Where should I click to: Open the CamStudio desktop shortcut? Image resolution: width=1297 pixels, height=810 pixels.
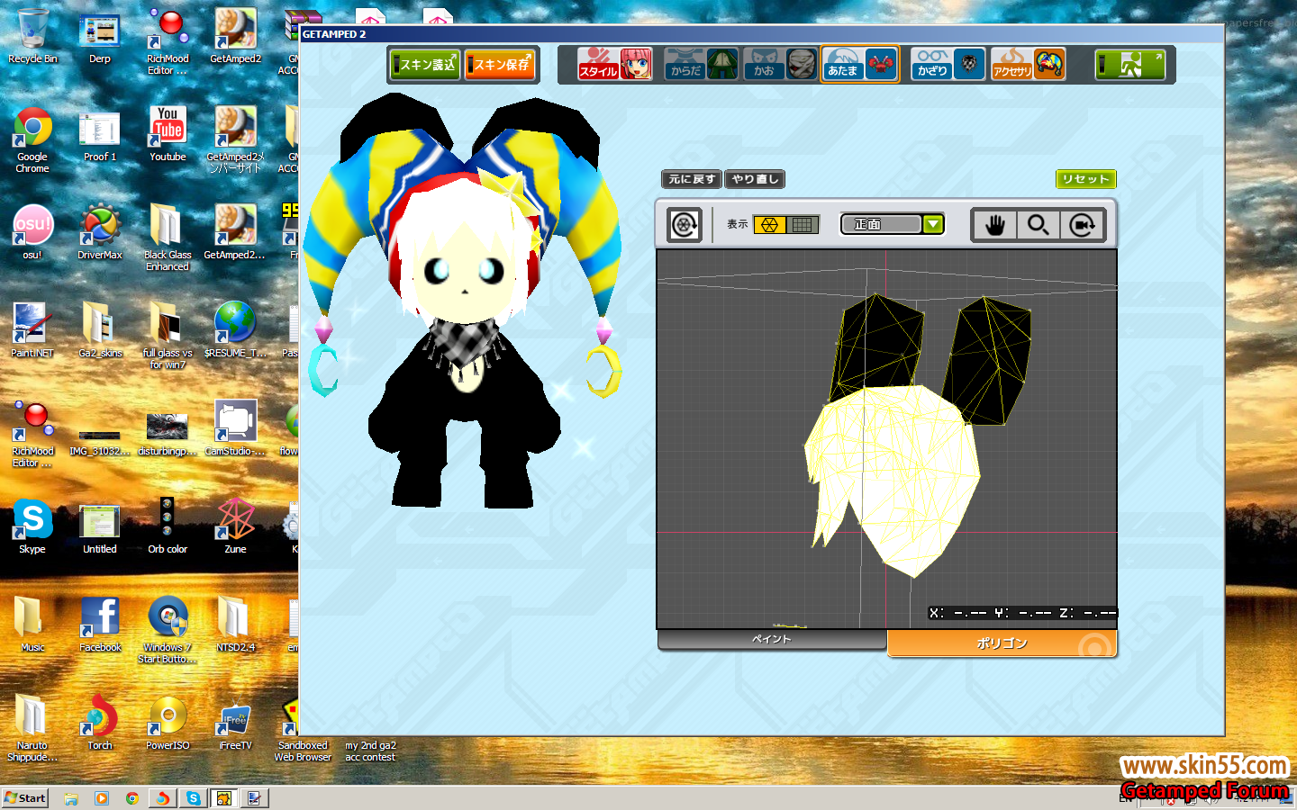point(235,428)
